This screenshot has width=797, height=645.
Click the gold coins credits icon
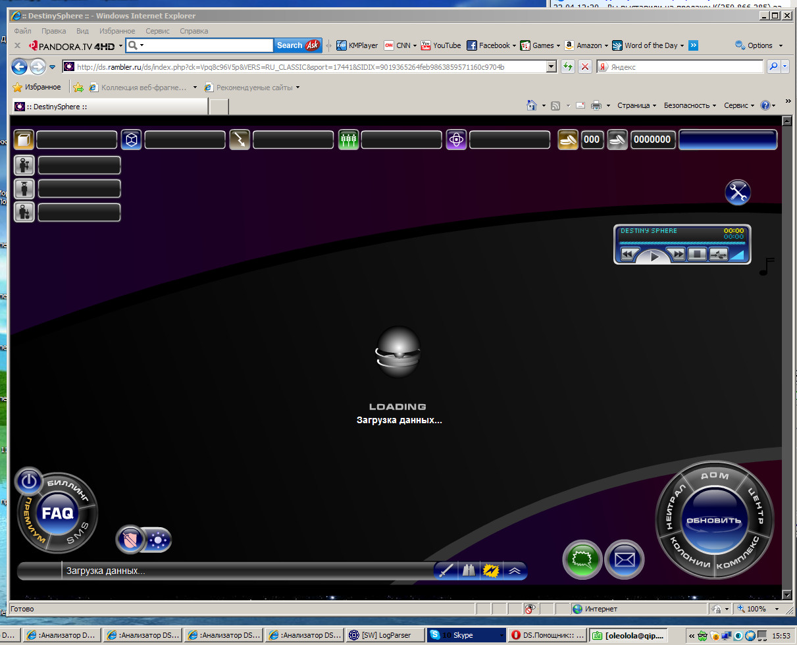click(x=568, y=140)
